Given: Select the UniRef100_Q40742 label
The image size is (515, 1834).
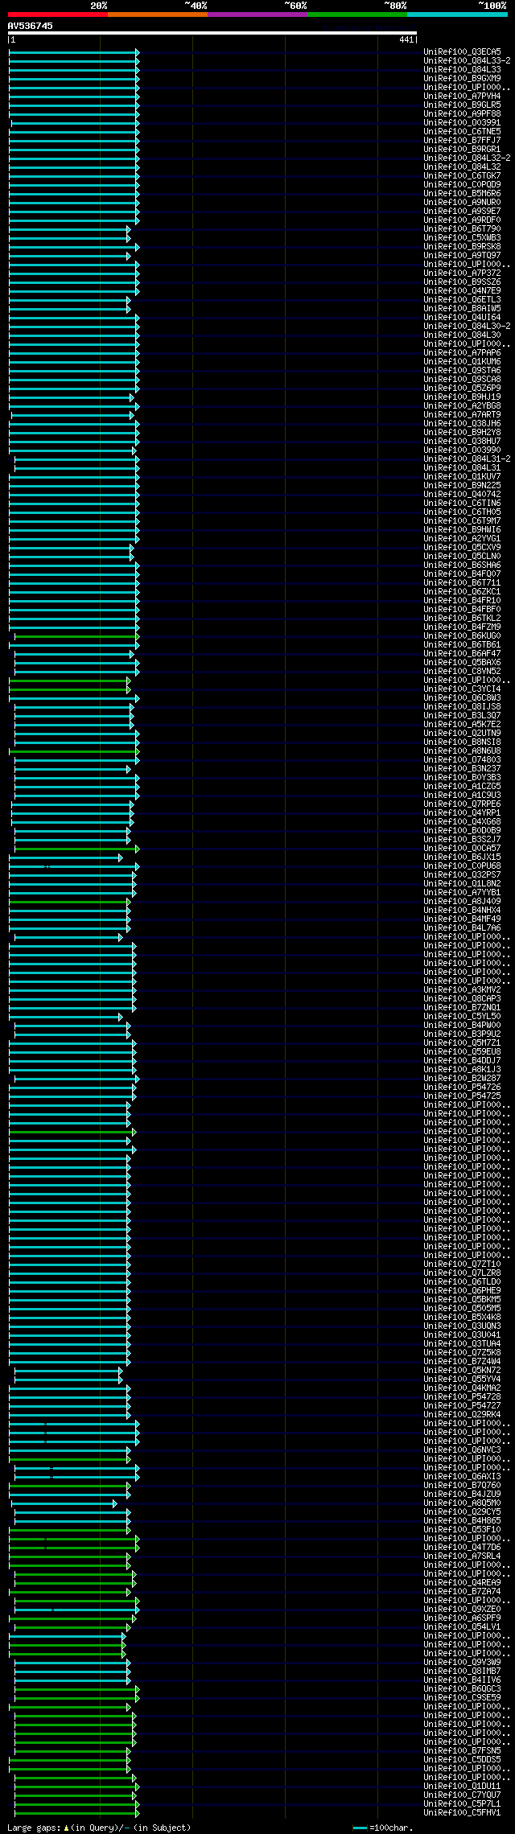Looking at the screenshot, I should [462, 494].
